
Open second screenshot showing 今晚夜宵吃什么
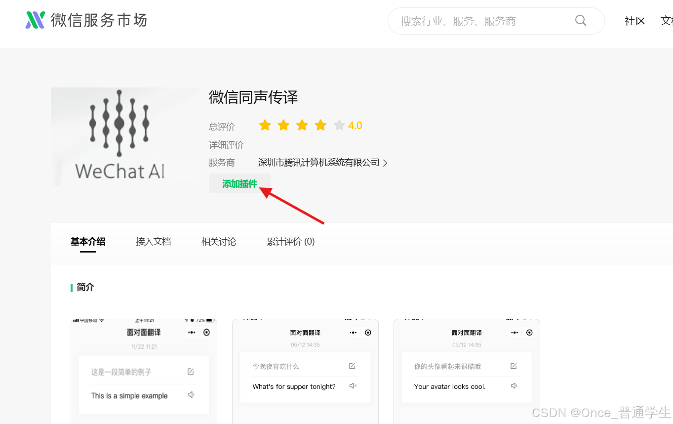tap(305, 371)
